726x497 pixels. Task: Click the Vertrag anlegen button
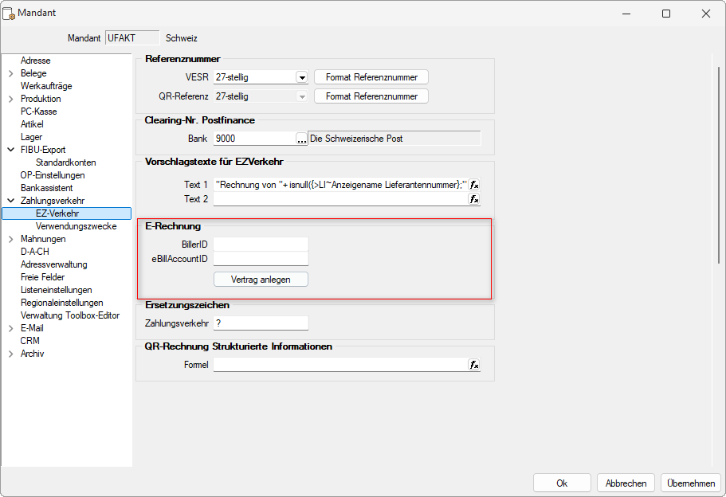click(x=261, y=280)
